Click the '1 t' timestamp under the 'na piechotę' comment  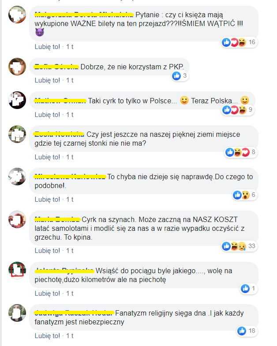click(x=70, y=293)
